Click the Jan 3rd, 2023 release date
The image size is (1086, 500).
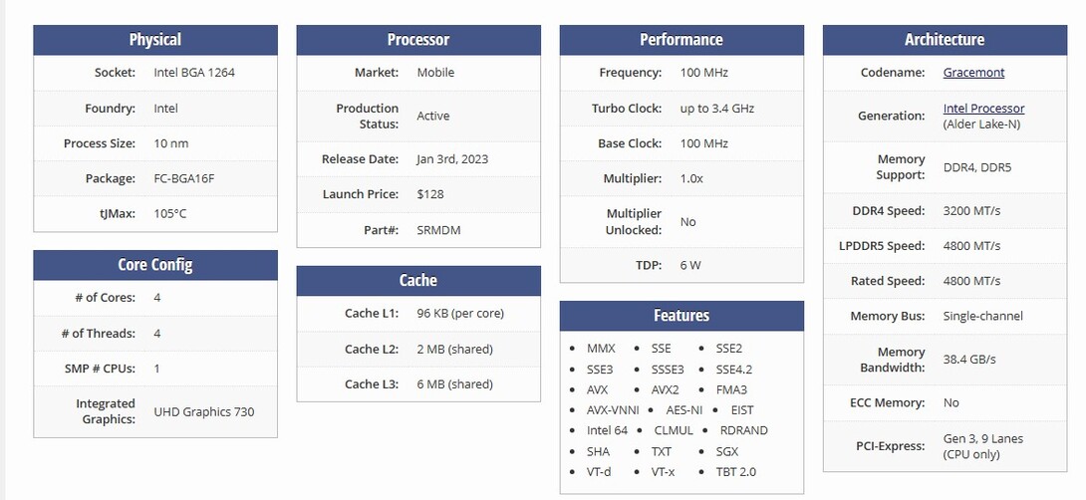point(452,159)
